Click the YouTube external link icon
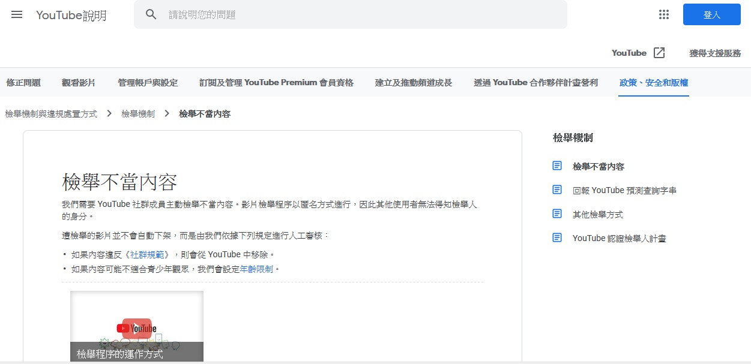 [x=659, y=53]
